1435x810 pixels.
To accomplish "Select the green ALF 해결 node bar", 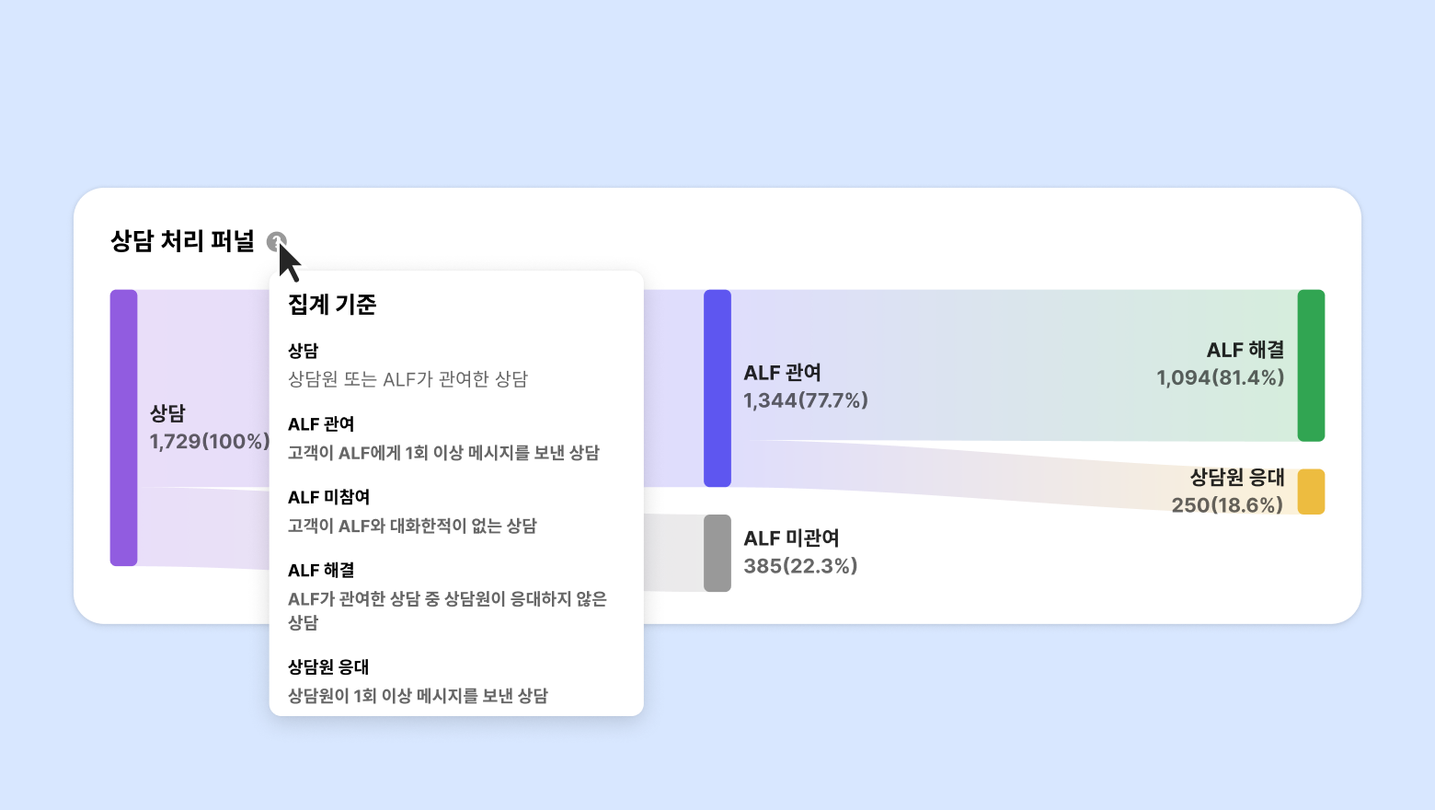I will pos(1311,365).
